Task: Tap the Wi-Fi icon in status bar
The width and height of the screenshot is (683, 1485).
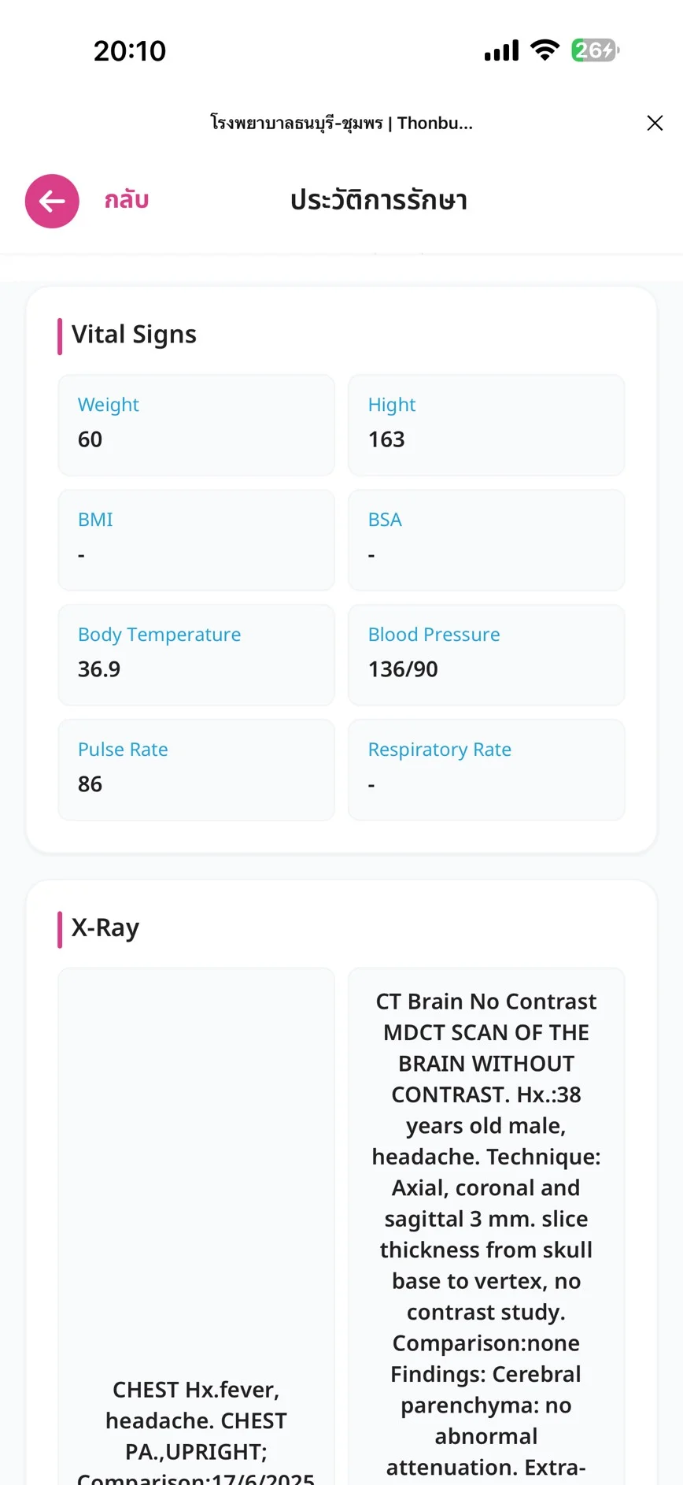Action: (x=545, y=50)
